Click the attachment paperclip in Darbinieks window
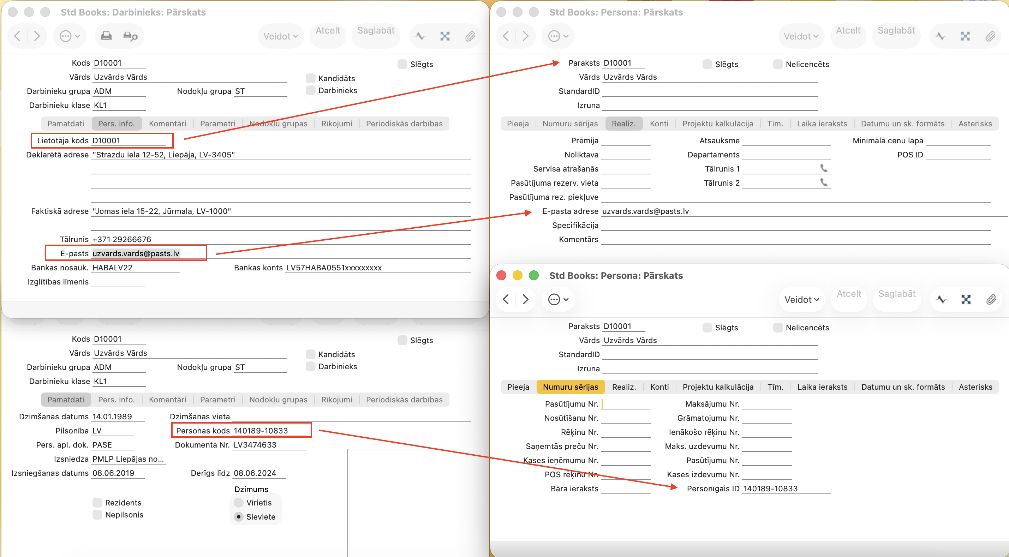 pyautogui.click(x=470, y=36)
